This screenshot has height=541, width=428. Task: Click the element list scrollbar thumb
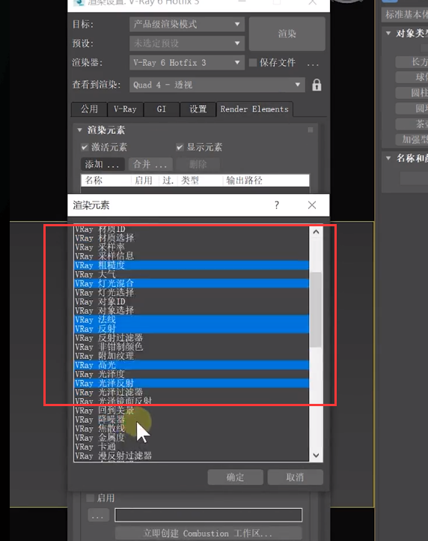316,309
